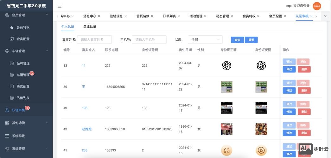The width and height of the screenshot is (331, 158).
Task: Click the 其他功能 icon
Action: tap(7, 123)
